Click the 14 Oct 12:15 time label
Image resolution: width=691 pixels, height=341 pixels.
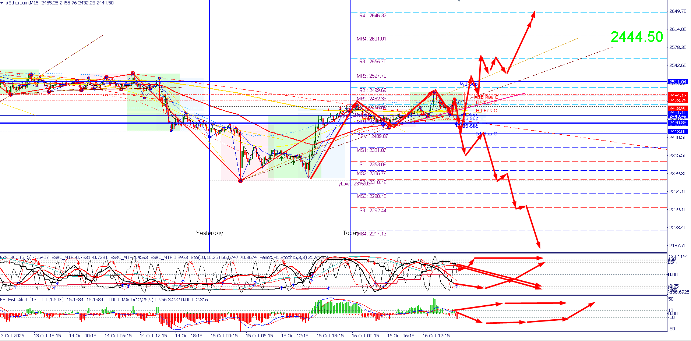153,336
